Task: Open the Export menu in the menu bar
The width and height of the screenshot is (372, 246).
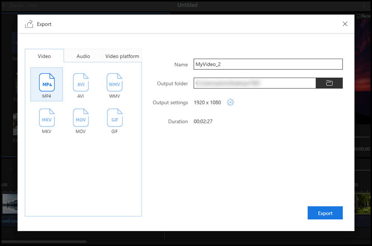Action: coord(16,6)
